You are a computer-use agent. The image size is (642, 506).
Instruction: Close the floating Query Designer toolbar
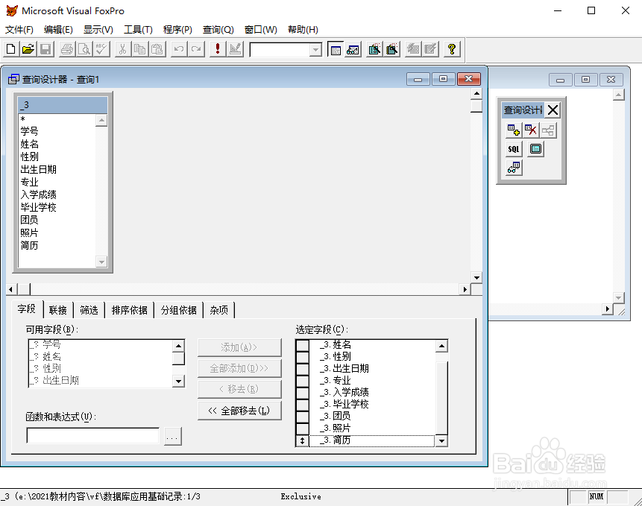point(553,110)
